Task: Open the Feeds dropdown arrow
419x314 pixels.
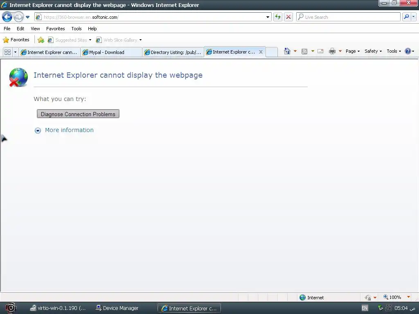Action: click(313, 51)
